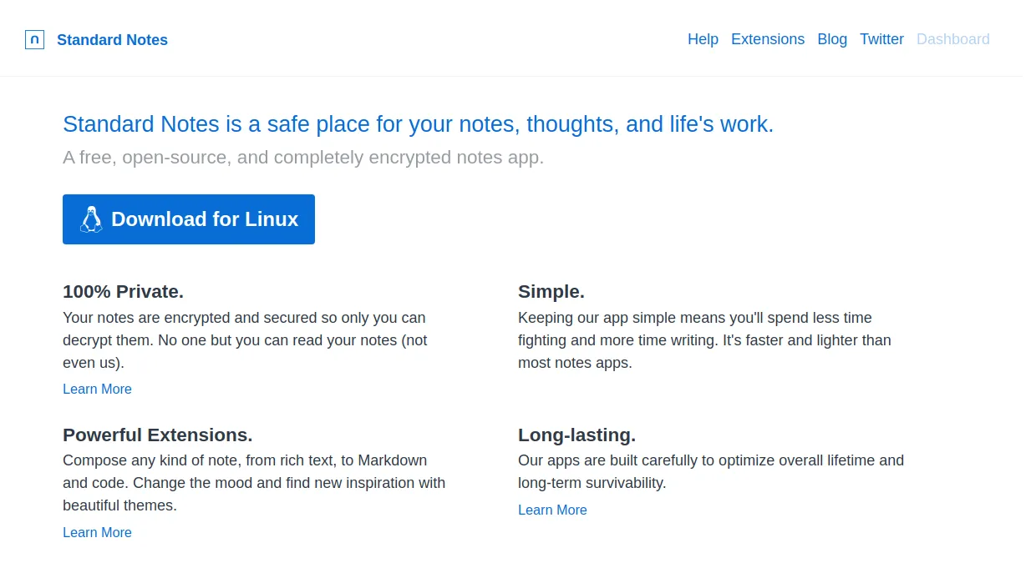This screenshot has width=1036, height=563.
Task: Follow Learn More under Long-lasting
Action: [552, 510]
